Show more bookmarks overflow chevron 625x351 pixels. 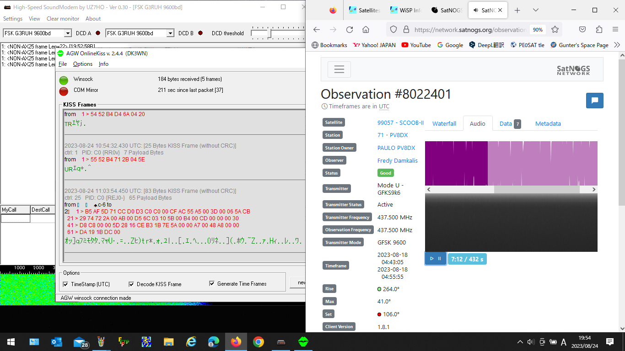click(x=617, y=45)
